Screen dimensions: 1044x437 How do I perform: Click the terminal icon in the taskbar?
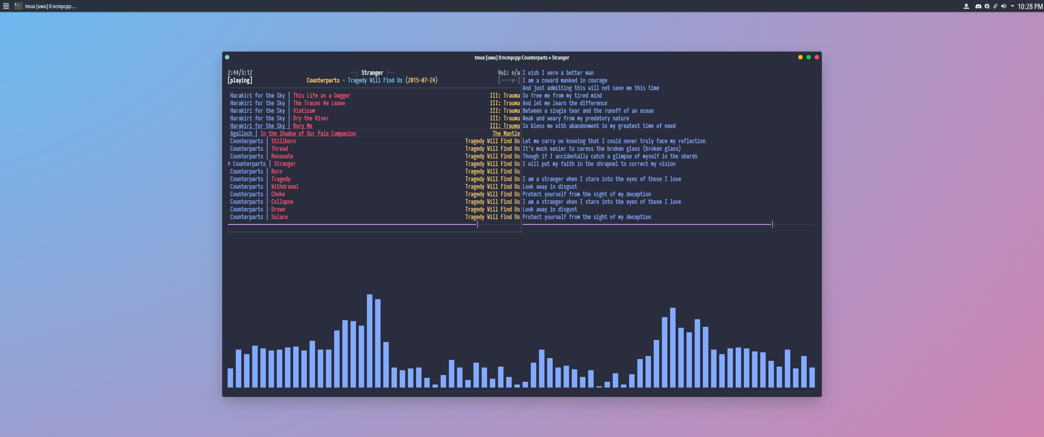[18, 6]
